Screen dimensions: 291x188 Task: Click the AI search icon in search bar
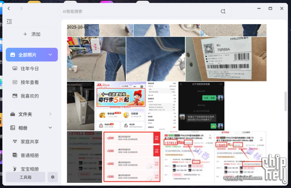click(x=223, y=11)
